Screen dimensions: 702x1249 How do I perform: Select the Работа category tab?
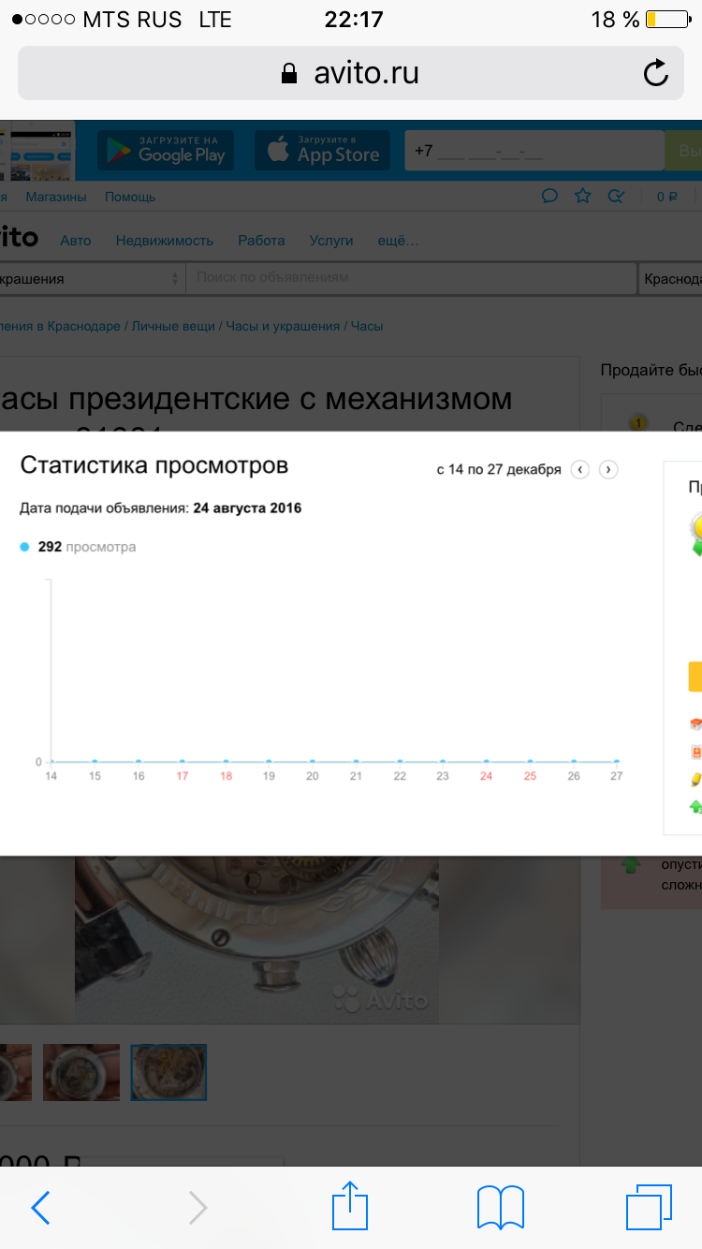click(x=261, y=241)
